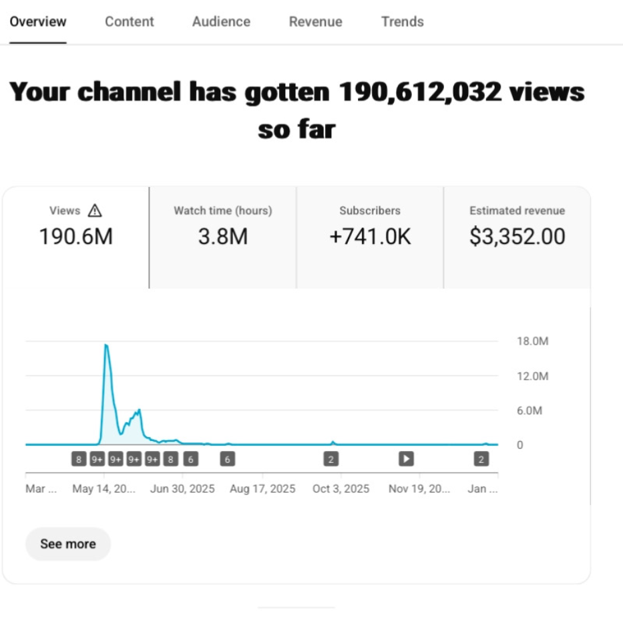Viewport: 623px width, 626px height.
Task: Click the highest peak of the views chart
Action: (106, 345)
